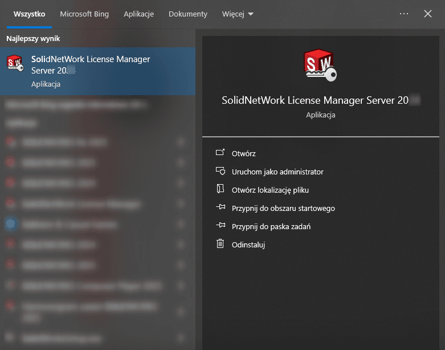Select Przypnij do paska zadań
445x350 pixels.
(x=271, y=226)
